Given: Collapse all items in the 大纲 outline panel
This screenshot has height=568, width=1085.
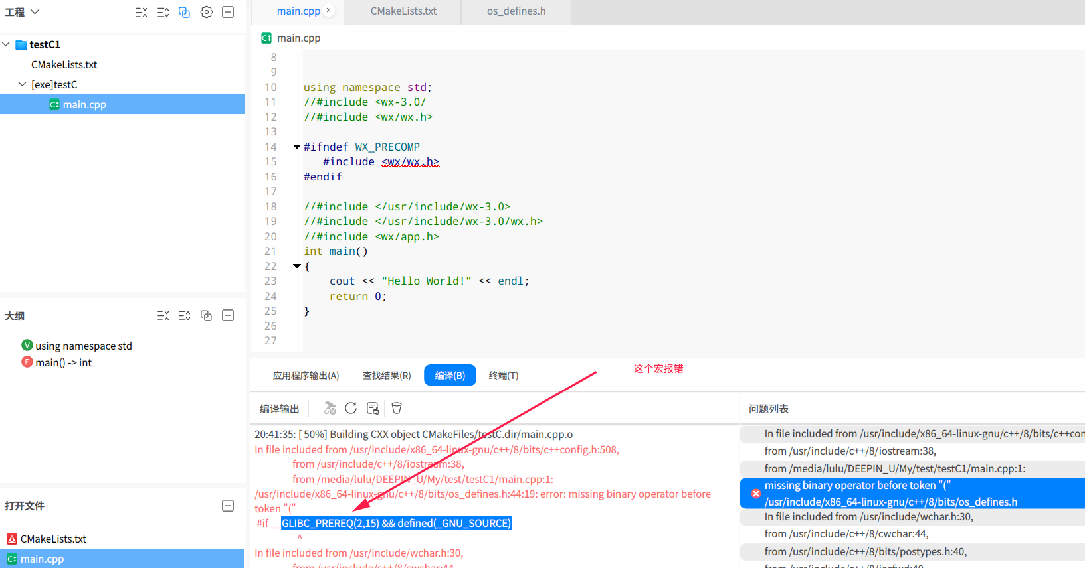Looking at the screenshot, I should pos(163,316).
